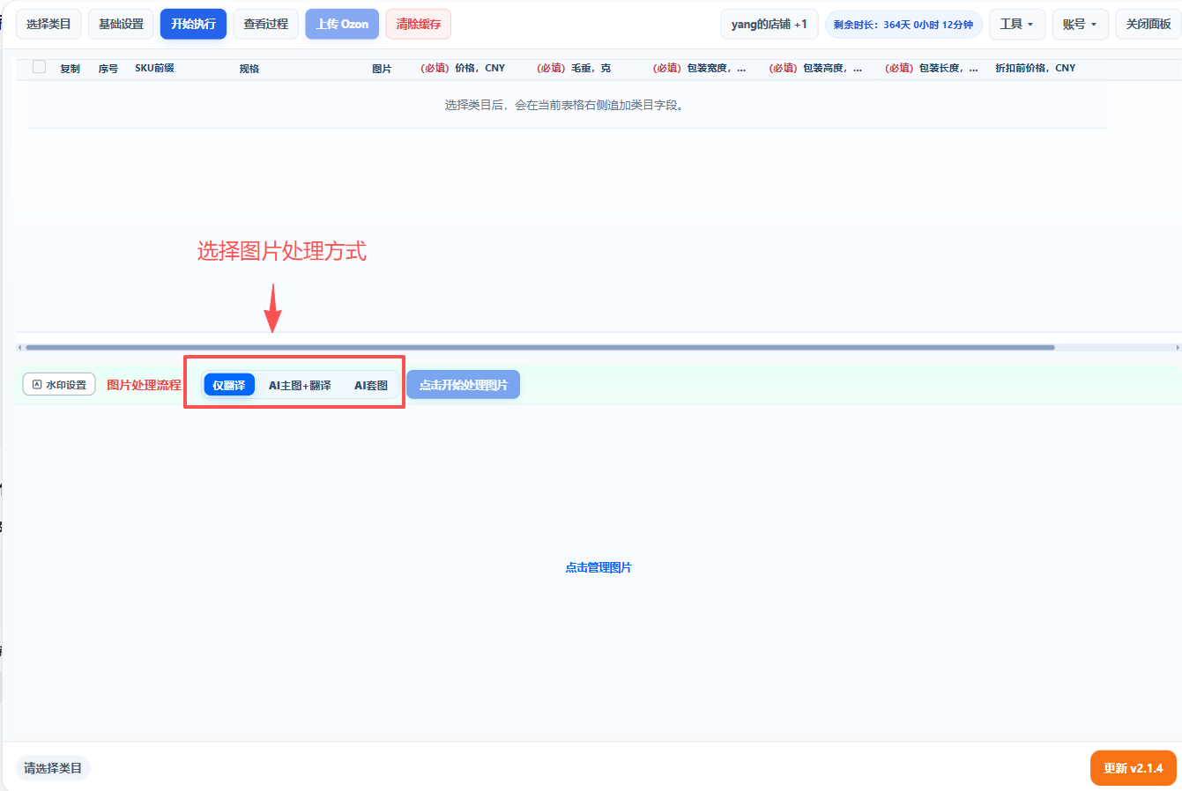The width and height of the screenshot is (1182, 791).
Task: Select the AI主图+翻译 processing mode
Action: (x=300, y=385)
